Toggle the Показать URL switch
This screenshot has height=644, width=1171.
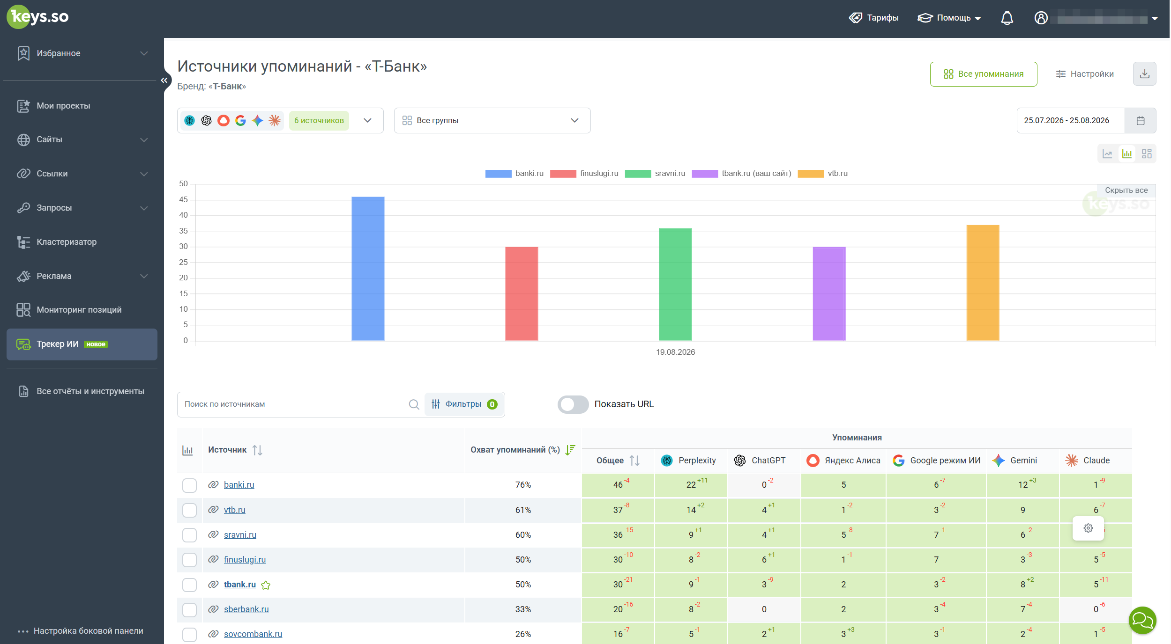tap(573, 404)
